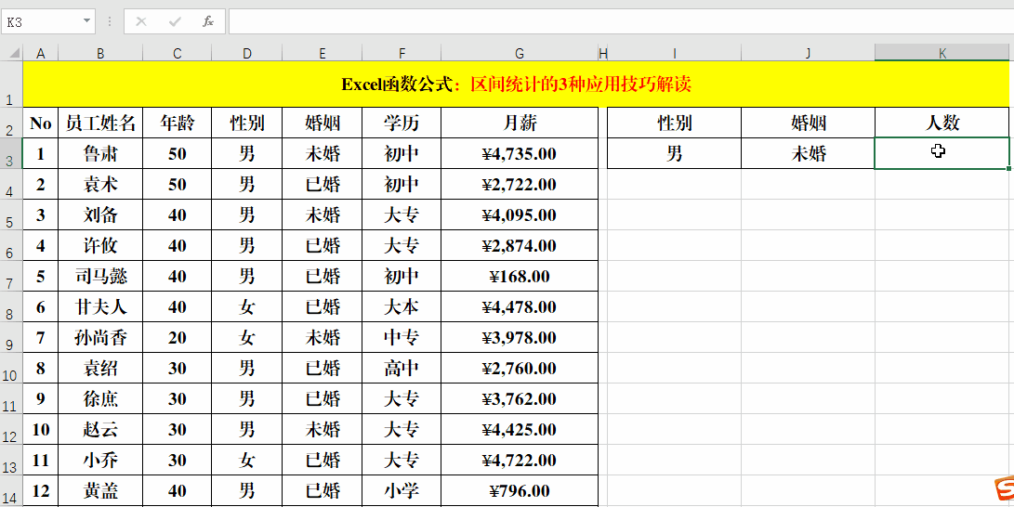
Task: Select column B header
Action: [100, 53]
